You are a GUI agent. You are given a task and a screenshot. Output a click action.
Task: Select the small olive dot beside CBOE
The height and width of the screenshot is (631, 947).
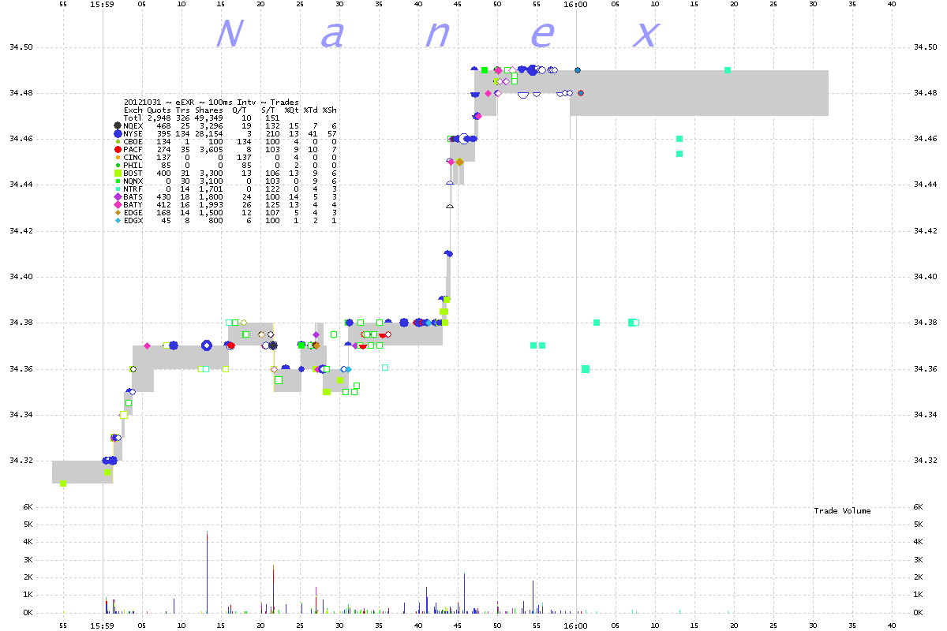point(118,141)
